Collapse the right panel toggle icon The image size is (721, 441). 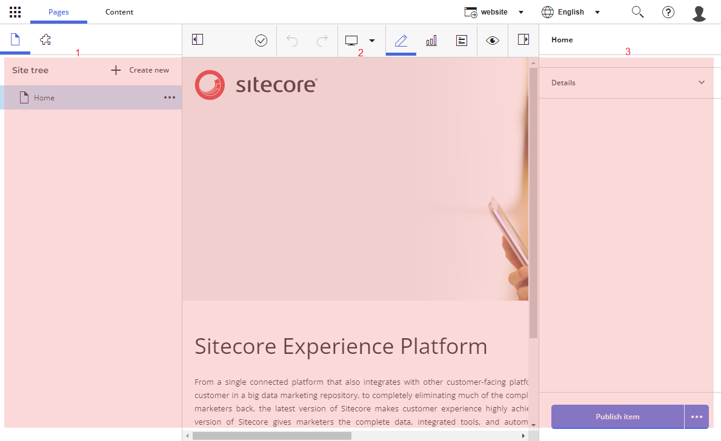coord(523,39)
